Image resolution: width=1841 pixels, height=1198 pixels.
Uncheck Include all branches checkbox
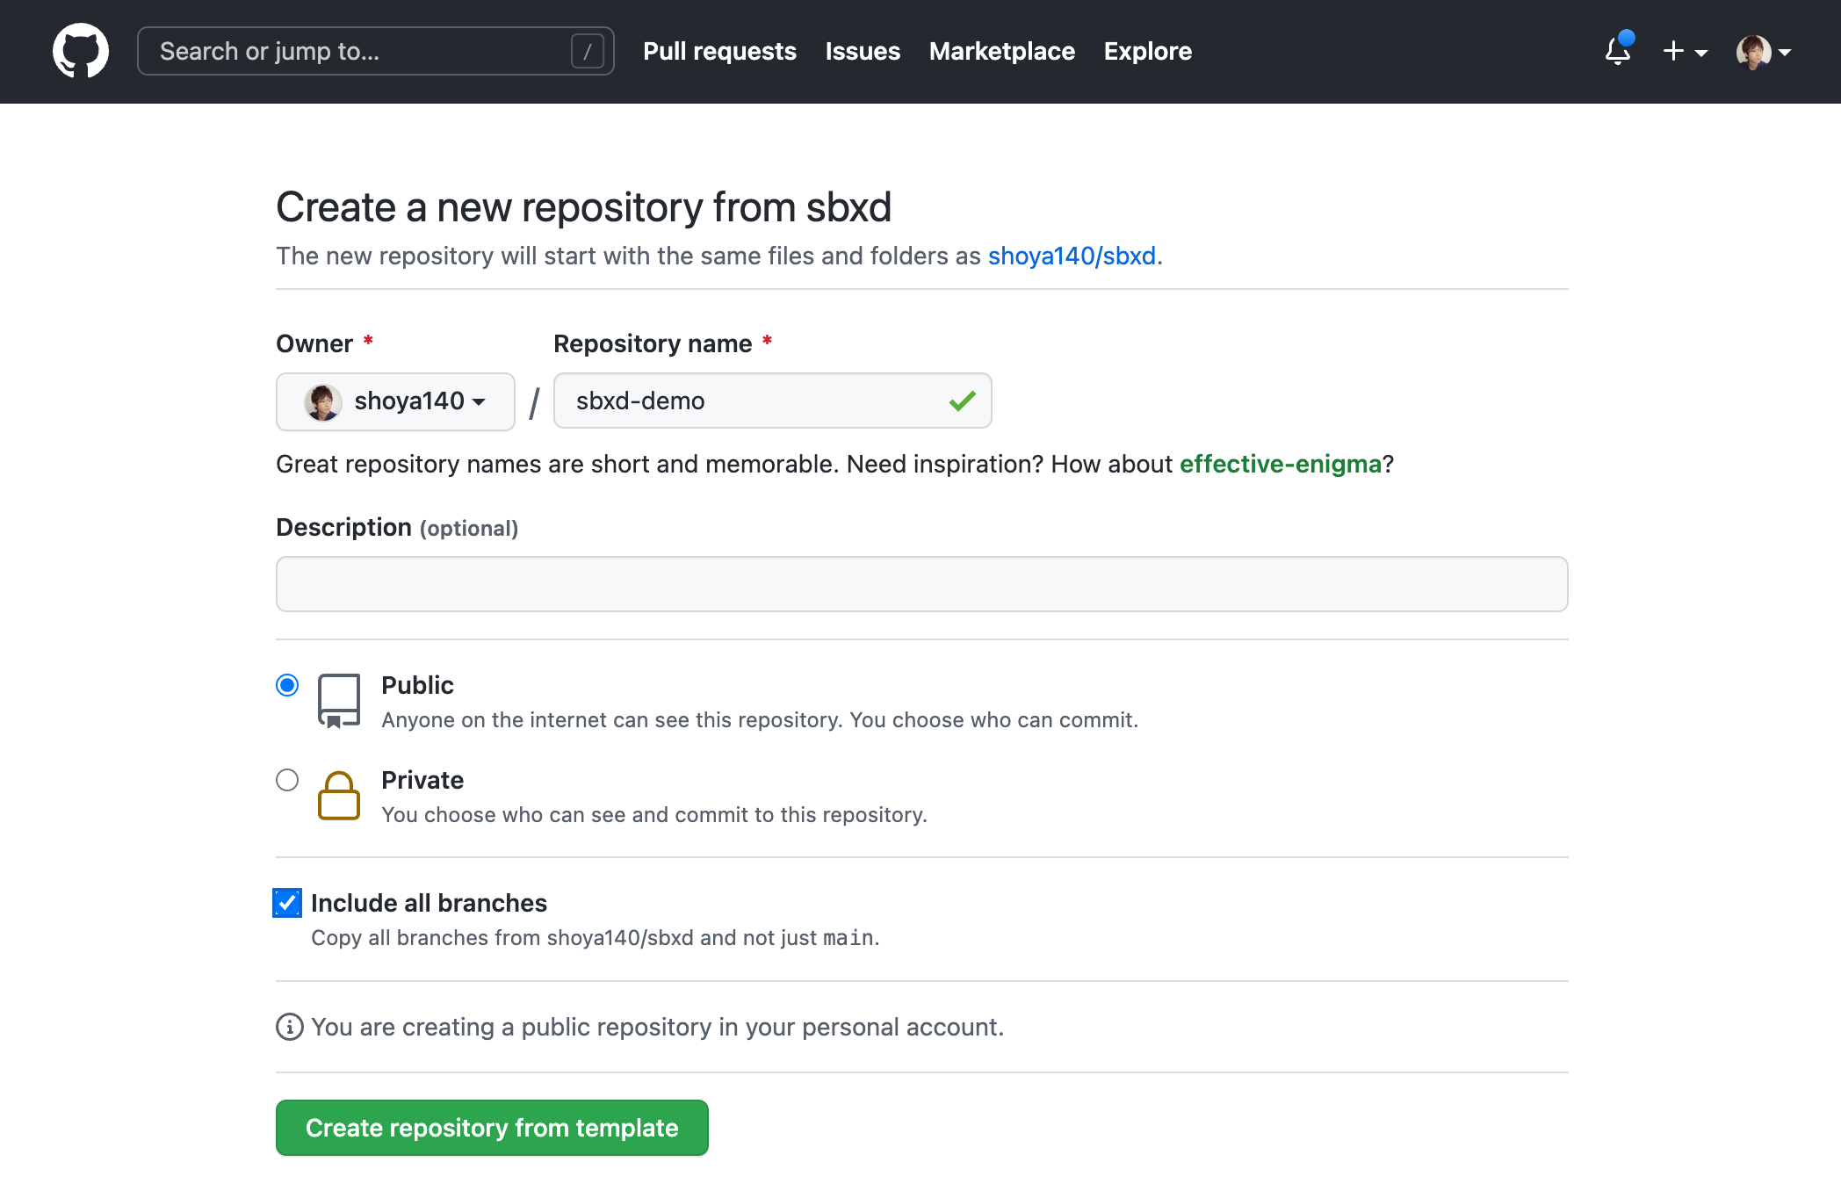tap(287, 903)
